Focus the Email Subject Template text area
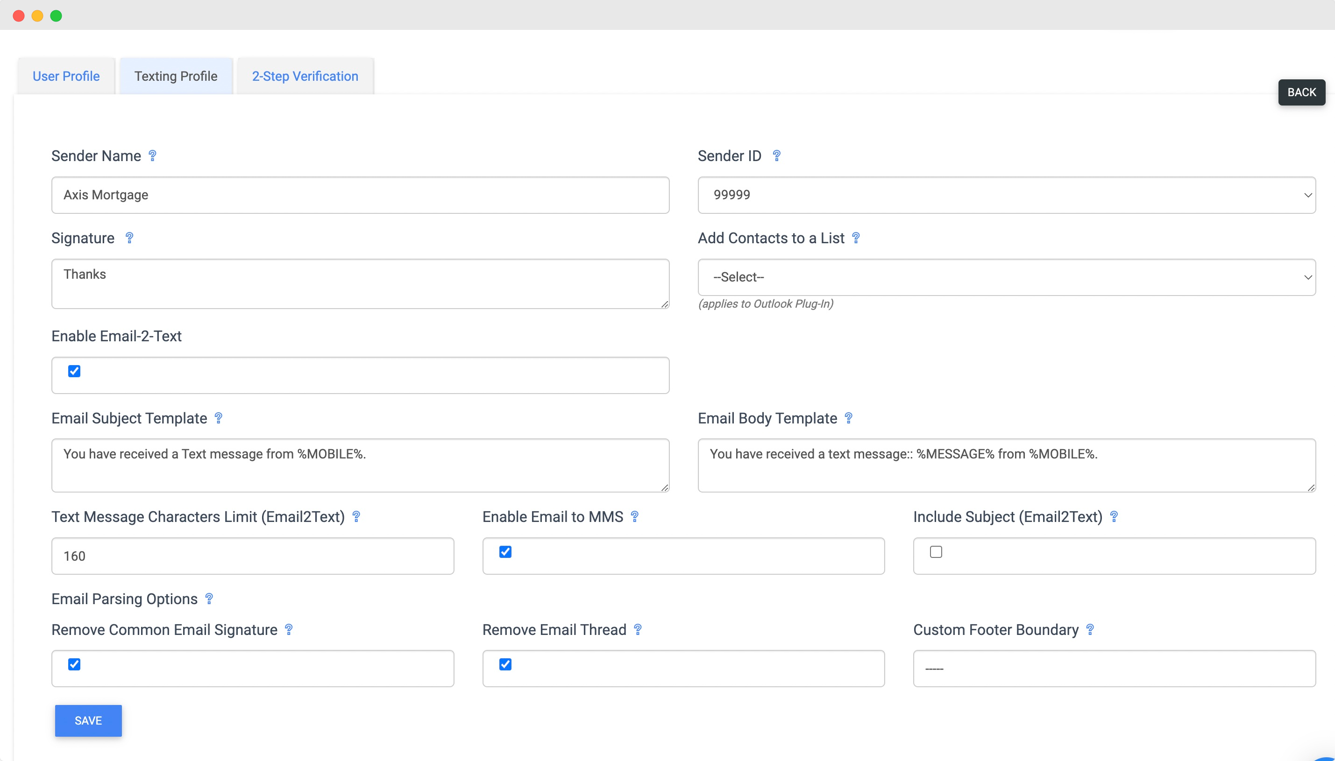Viewport: 1335px width, 761px height. tap(360, 465)
